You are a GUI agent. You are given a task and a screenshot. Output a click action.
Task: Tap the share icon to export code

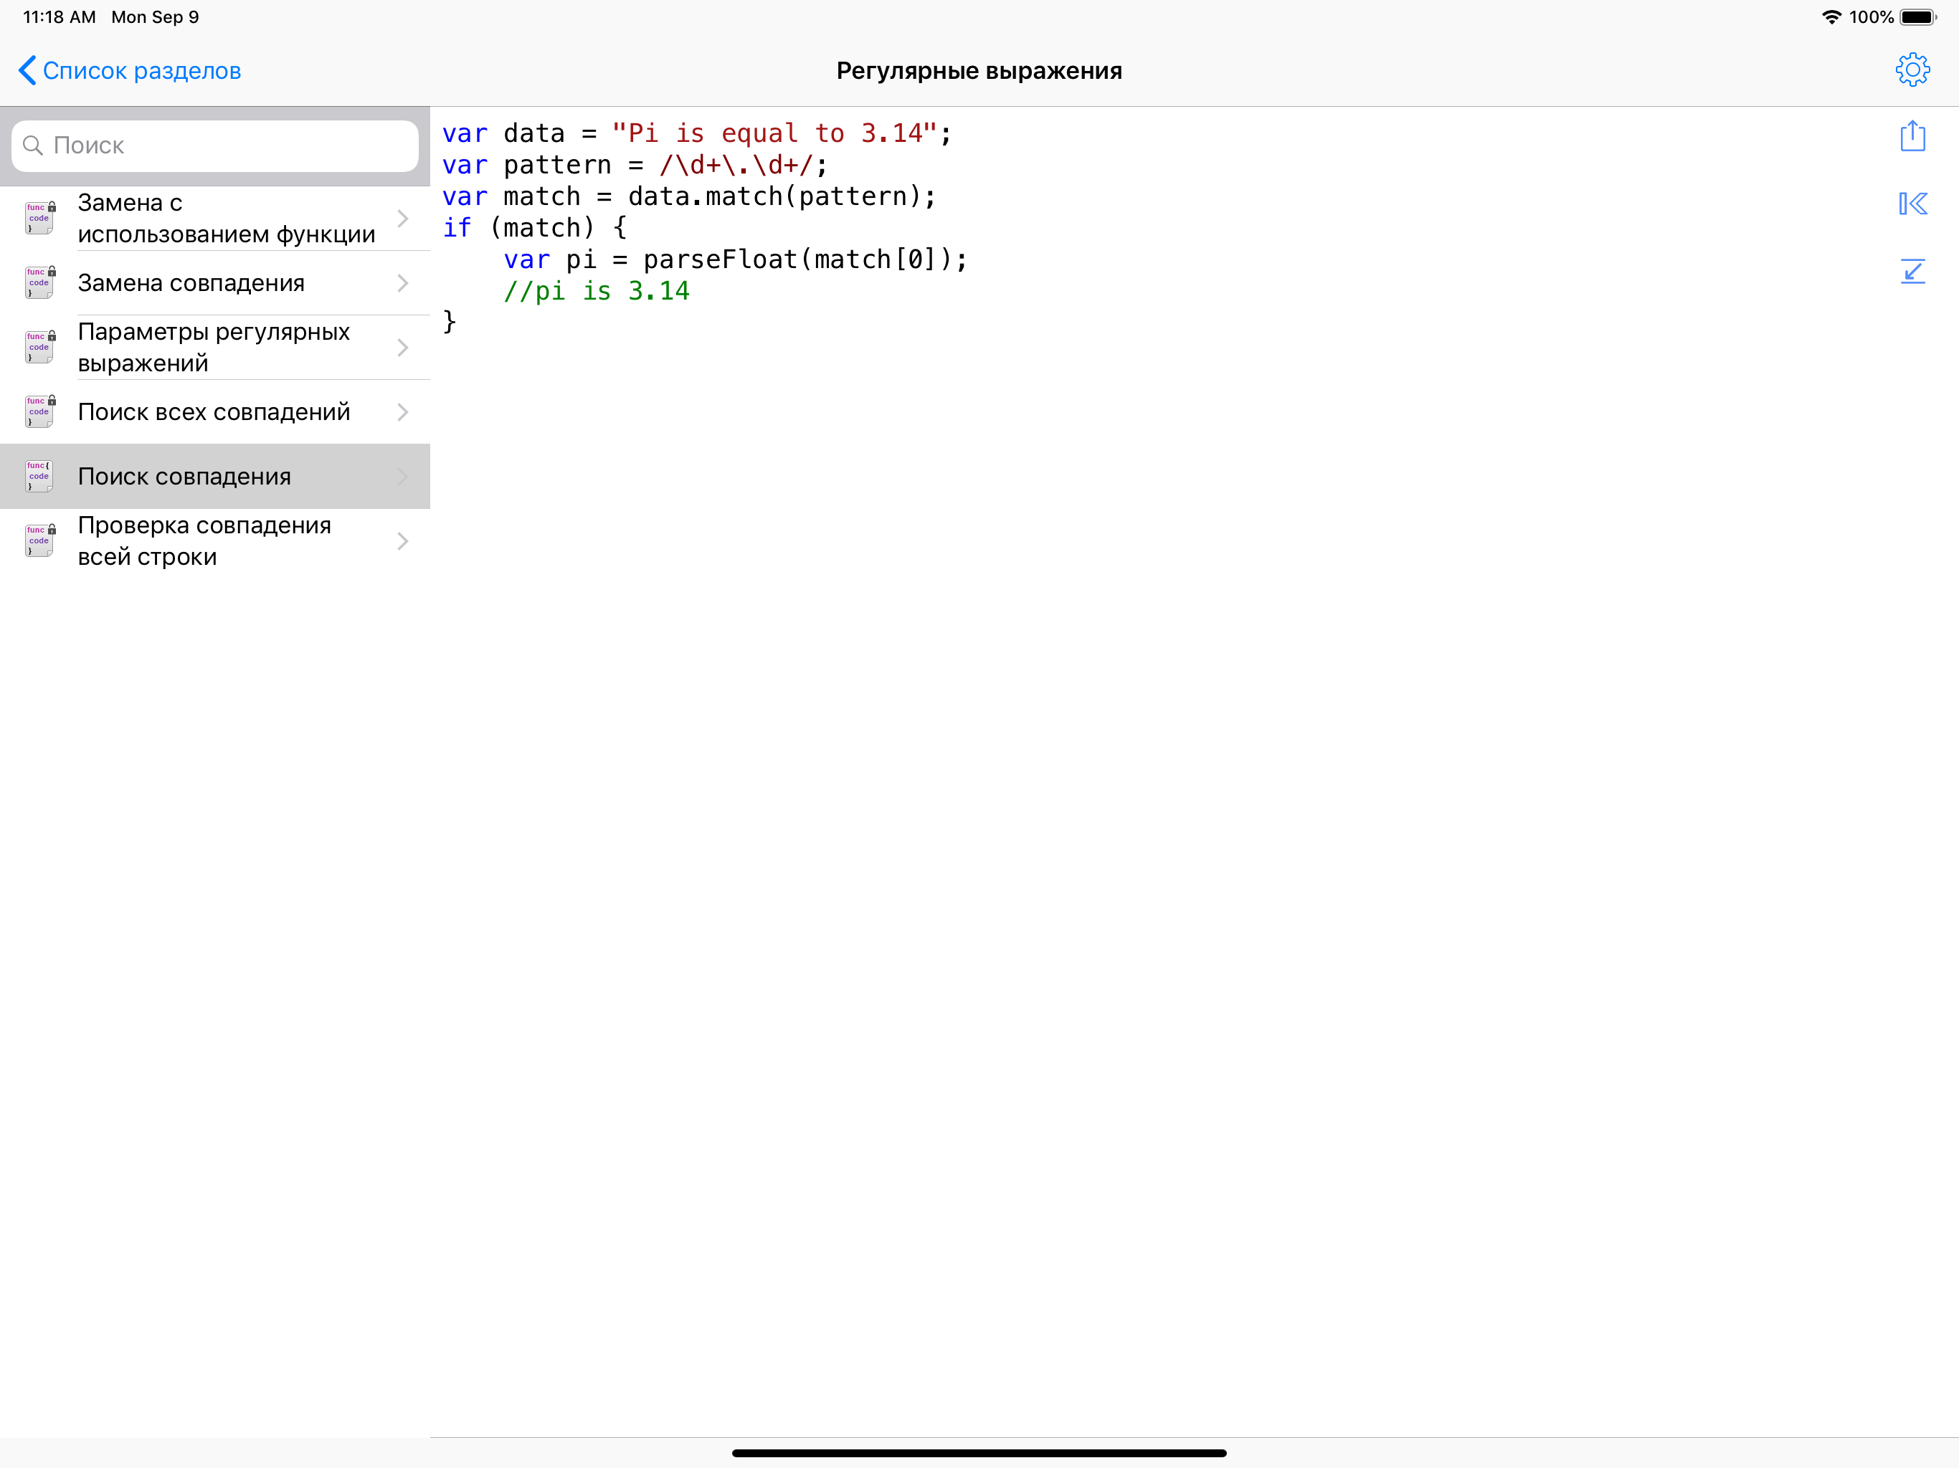pyautogui.click(x=1913, y=135)
